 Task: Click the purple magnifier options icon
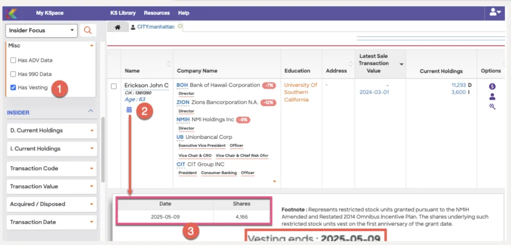[x=492, y=107]
